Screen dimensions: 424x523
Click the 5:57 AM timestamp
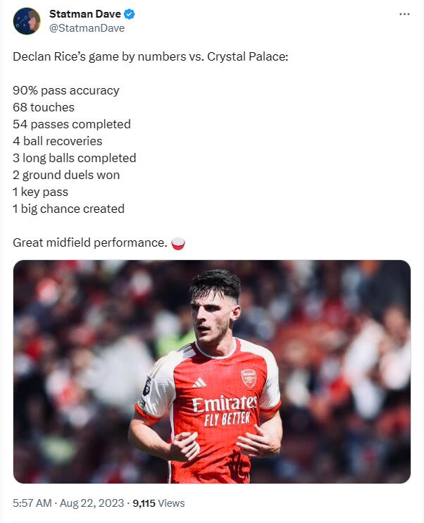tap(32, 503)
